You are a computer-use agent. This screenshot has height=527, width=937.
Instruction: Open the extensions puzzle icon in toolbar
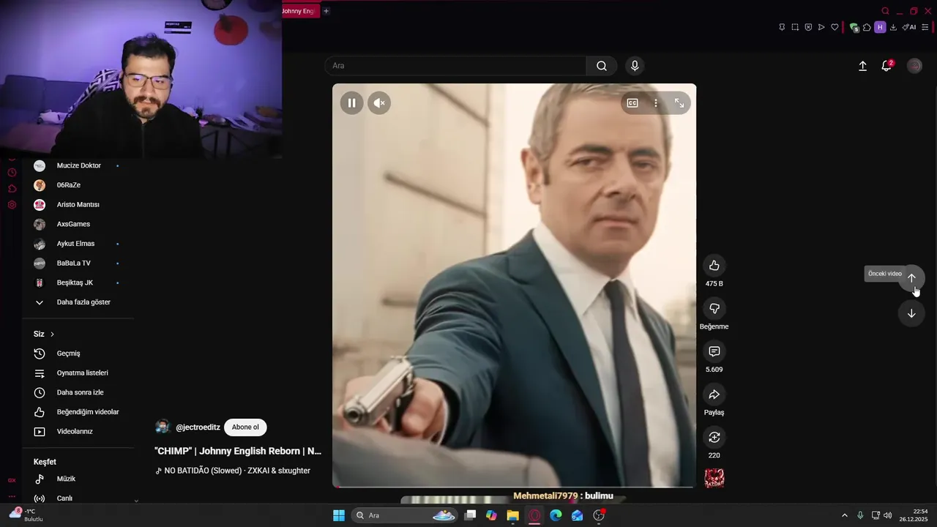(867, 27)
